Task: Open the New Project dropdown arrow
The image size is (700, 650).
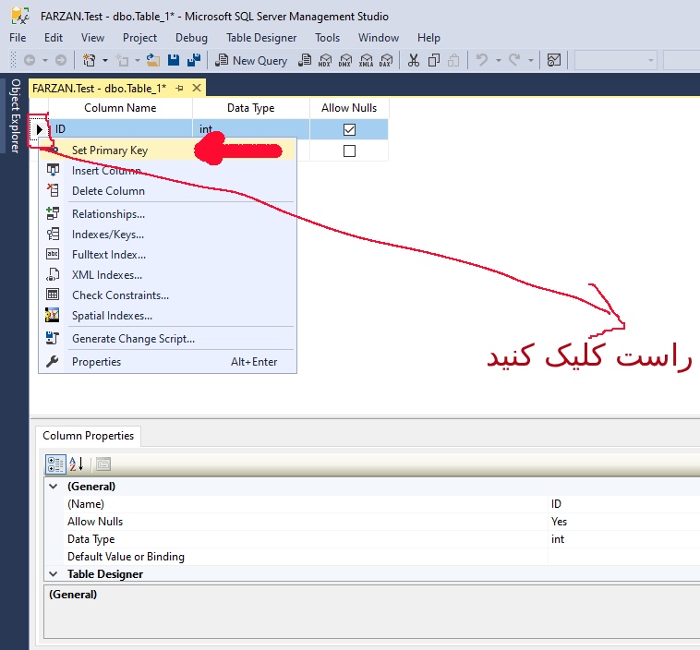Action: point(105,60)
